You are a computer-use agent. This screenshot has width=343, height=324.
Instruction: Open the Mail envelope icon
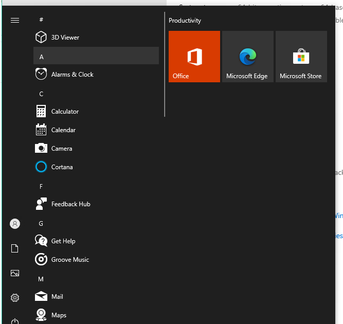41,296
